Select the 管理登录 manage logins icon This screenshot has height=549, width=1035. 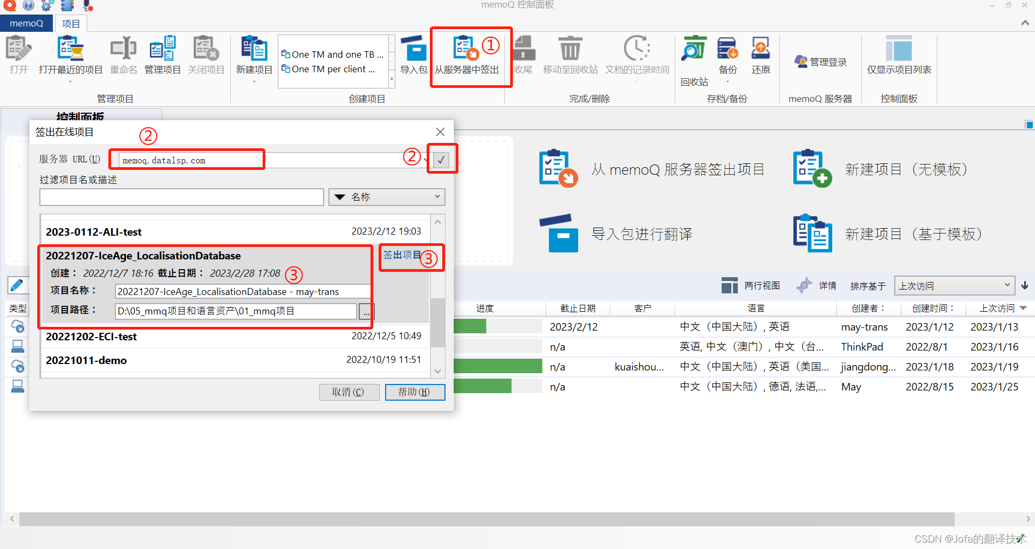820,60
